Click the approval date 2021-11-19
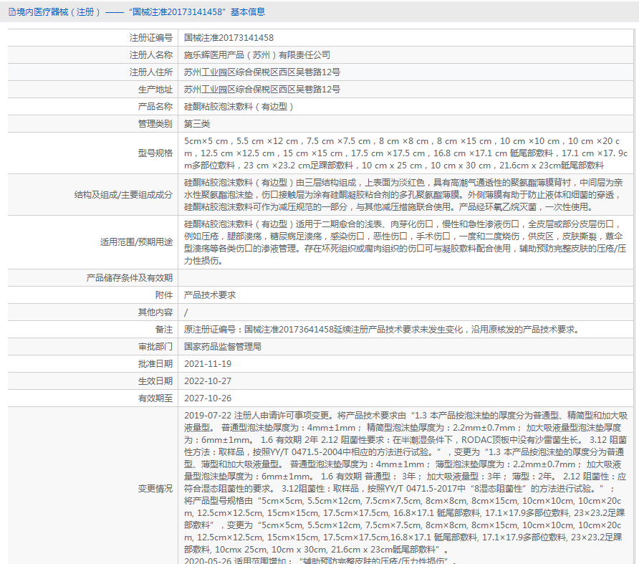Screen dimensions: 639x564 (x=208, y=363)
